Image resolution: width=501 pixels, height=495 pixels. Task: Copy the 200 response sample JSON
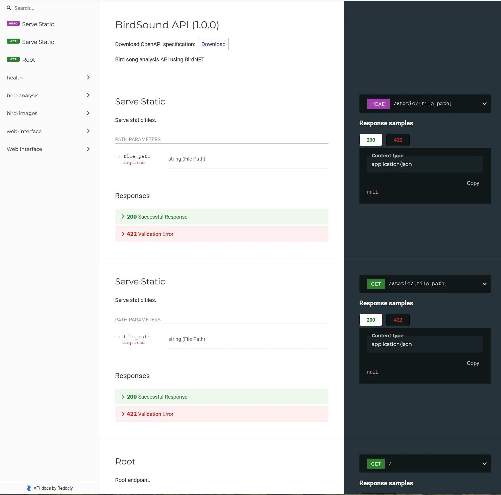pos(473,183)
